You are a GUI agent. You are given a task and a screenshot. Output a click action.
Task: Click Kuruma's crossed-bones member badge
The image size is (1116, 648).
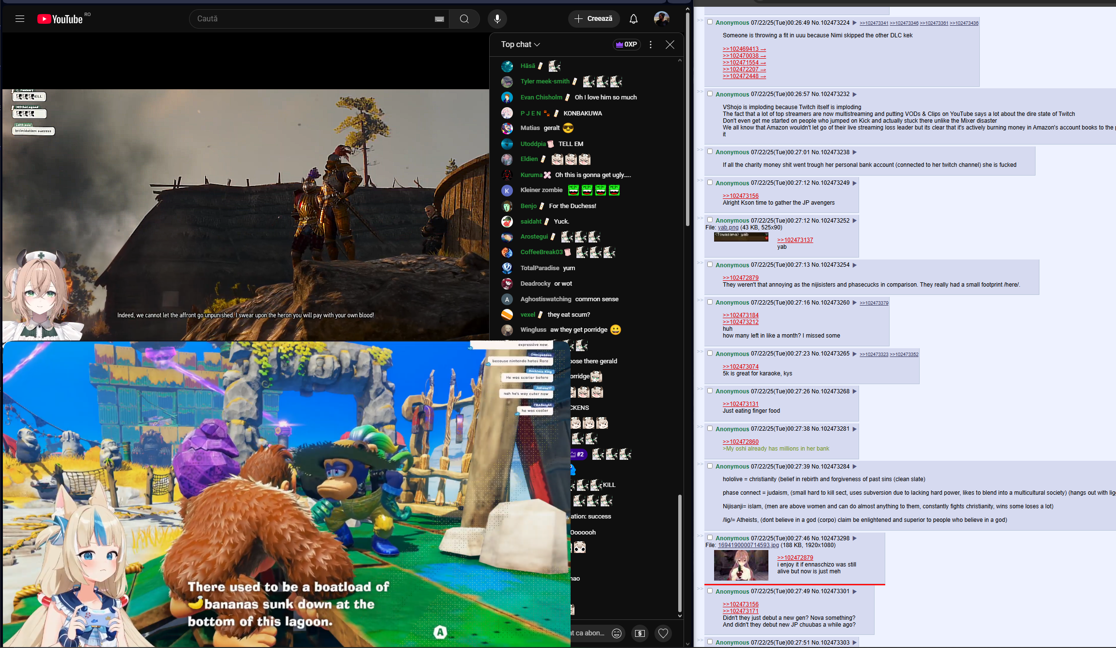point(547,175)
